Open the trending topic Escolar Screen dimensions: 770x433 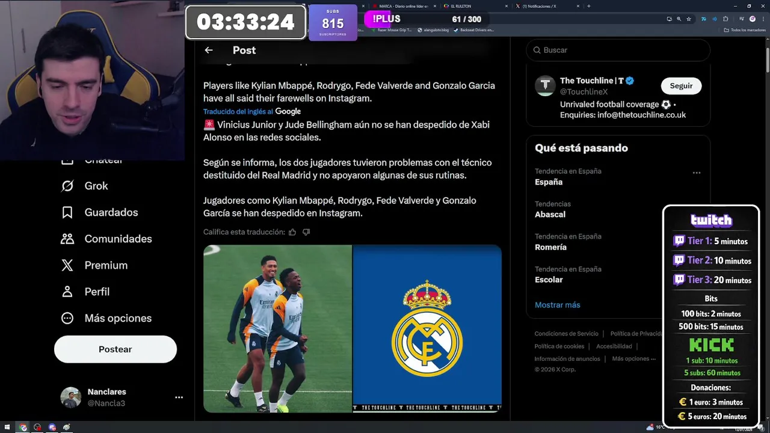[x=549, y=280]
